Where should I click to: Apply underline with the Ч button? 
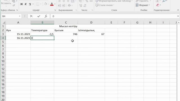point(30,4)
